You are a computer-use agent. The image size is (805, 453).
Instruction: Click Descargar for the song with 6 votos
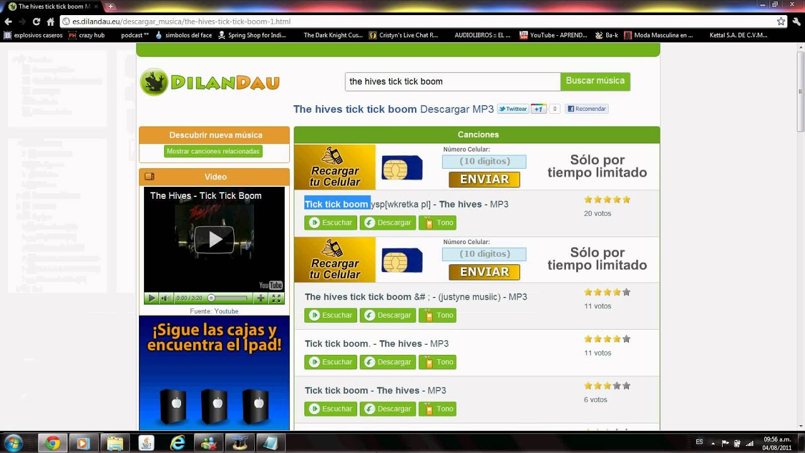tap(387, 409)
